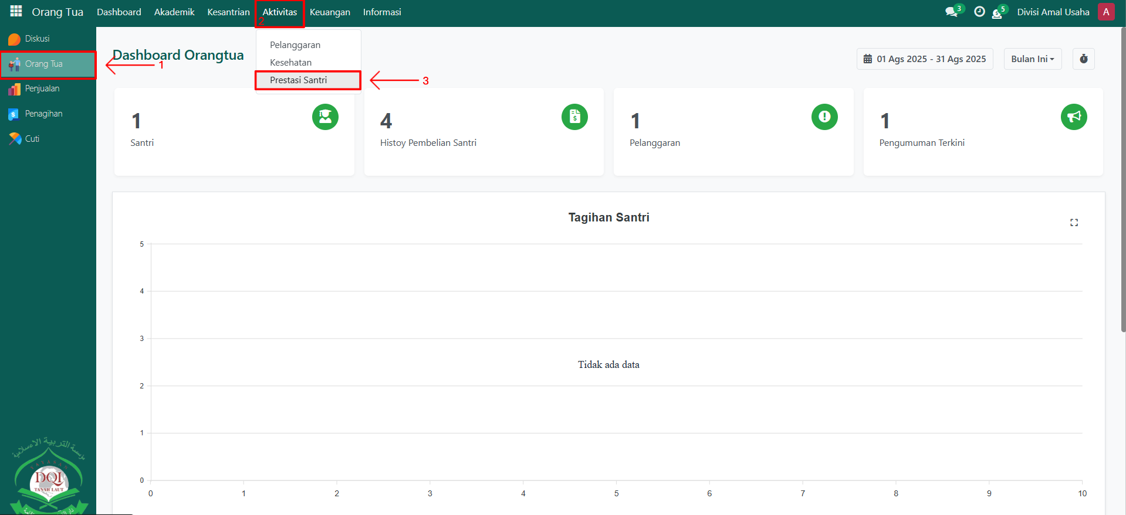
Task: Open the date range picker field
Action: tap(924, 59)
